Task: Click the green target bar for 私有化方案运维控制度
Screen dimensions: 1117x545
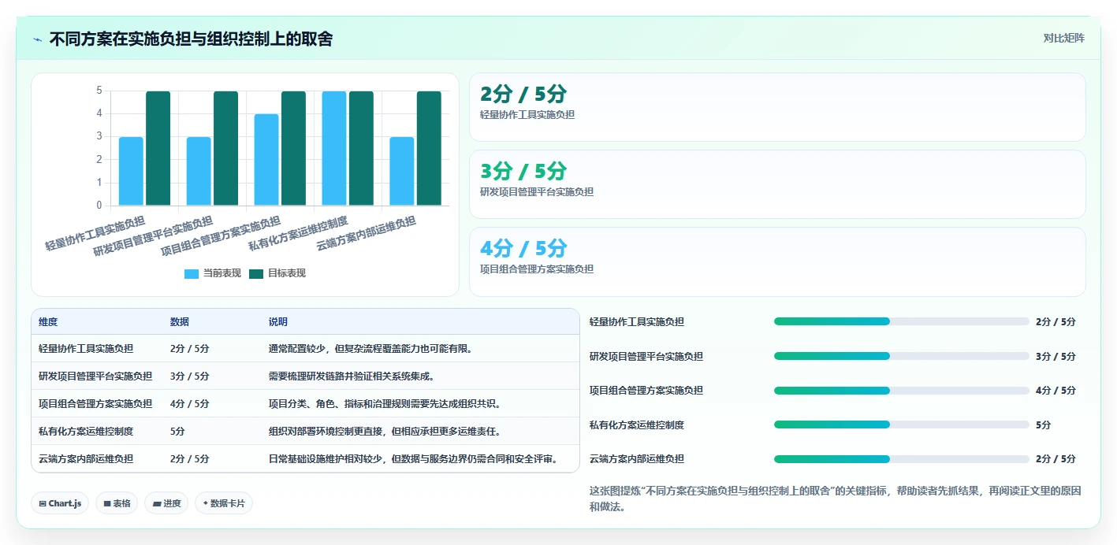Action: (362, 149)
